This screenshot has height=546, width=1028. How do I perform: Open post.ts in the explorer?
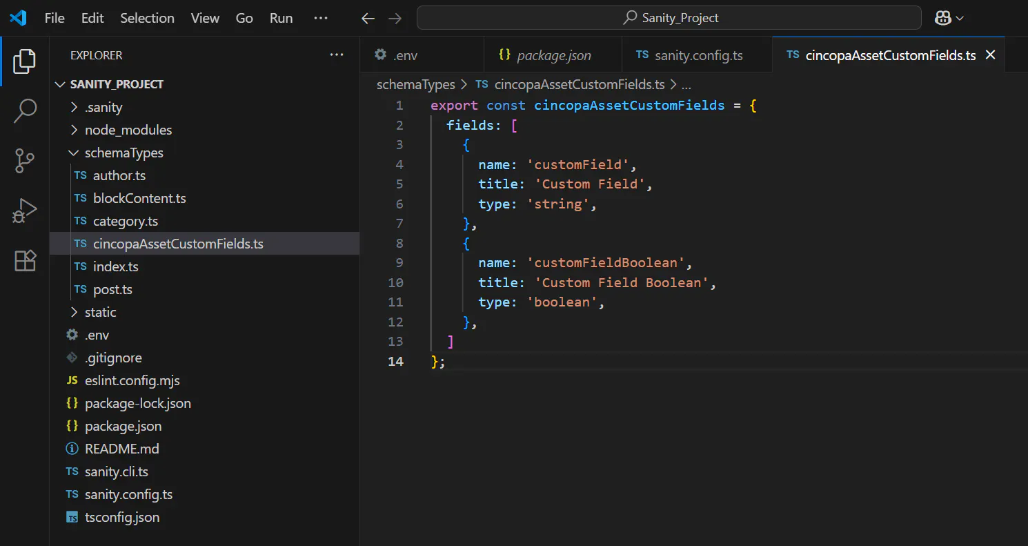pyautogui.click(x=205, y=289)
